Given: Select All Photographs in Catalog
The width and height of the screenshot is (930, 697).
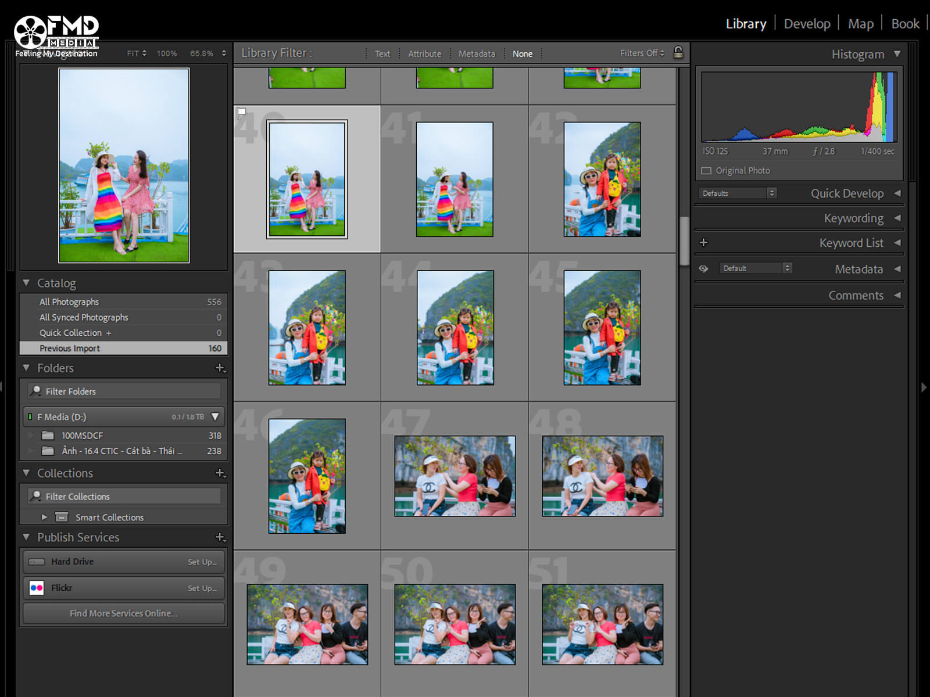Looking at the screenshot, I should click(124, 302).
